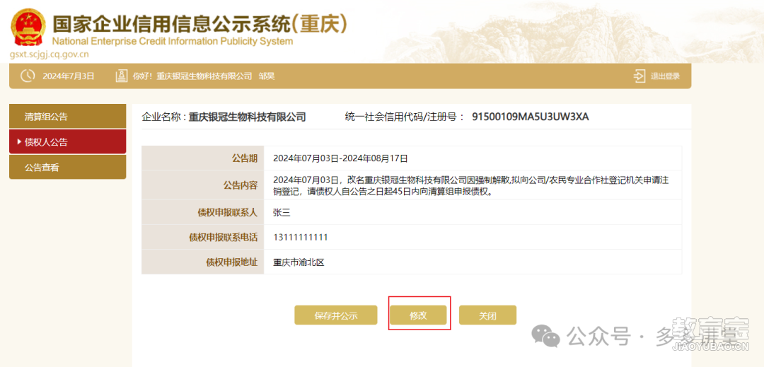The width and height of the screenshot is (764, 367).
Task: Click the clock icon beside the date
Action: [x=28, y=76]
